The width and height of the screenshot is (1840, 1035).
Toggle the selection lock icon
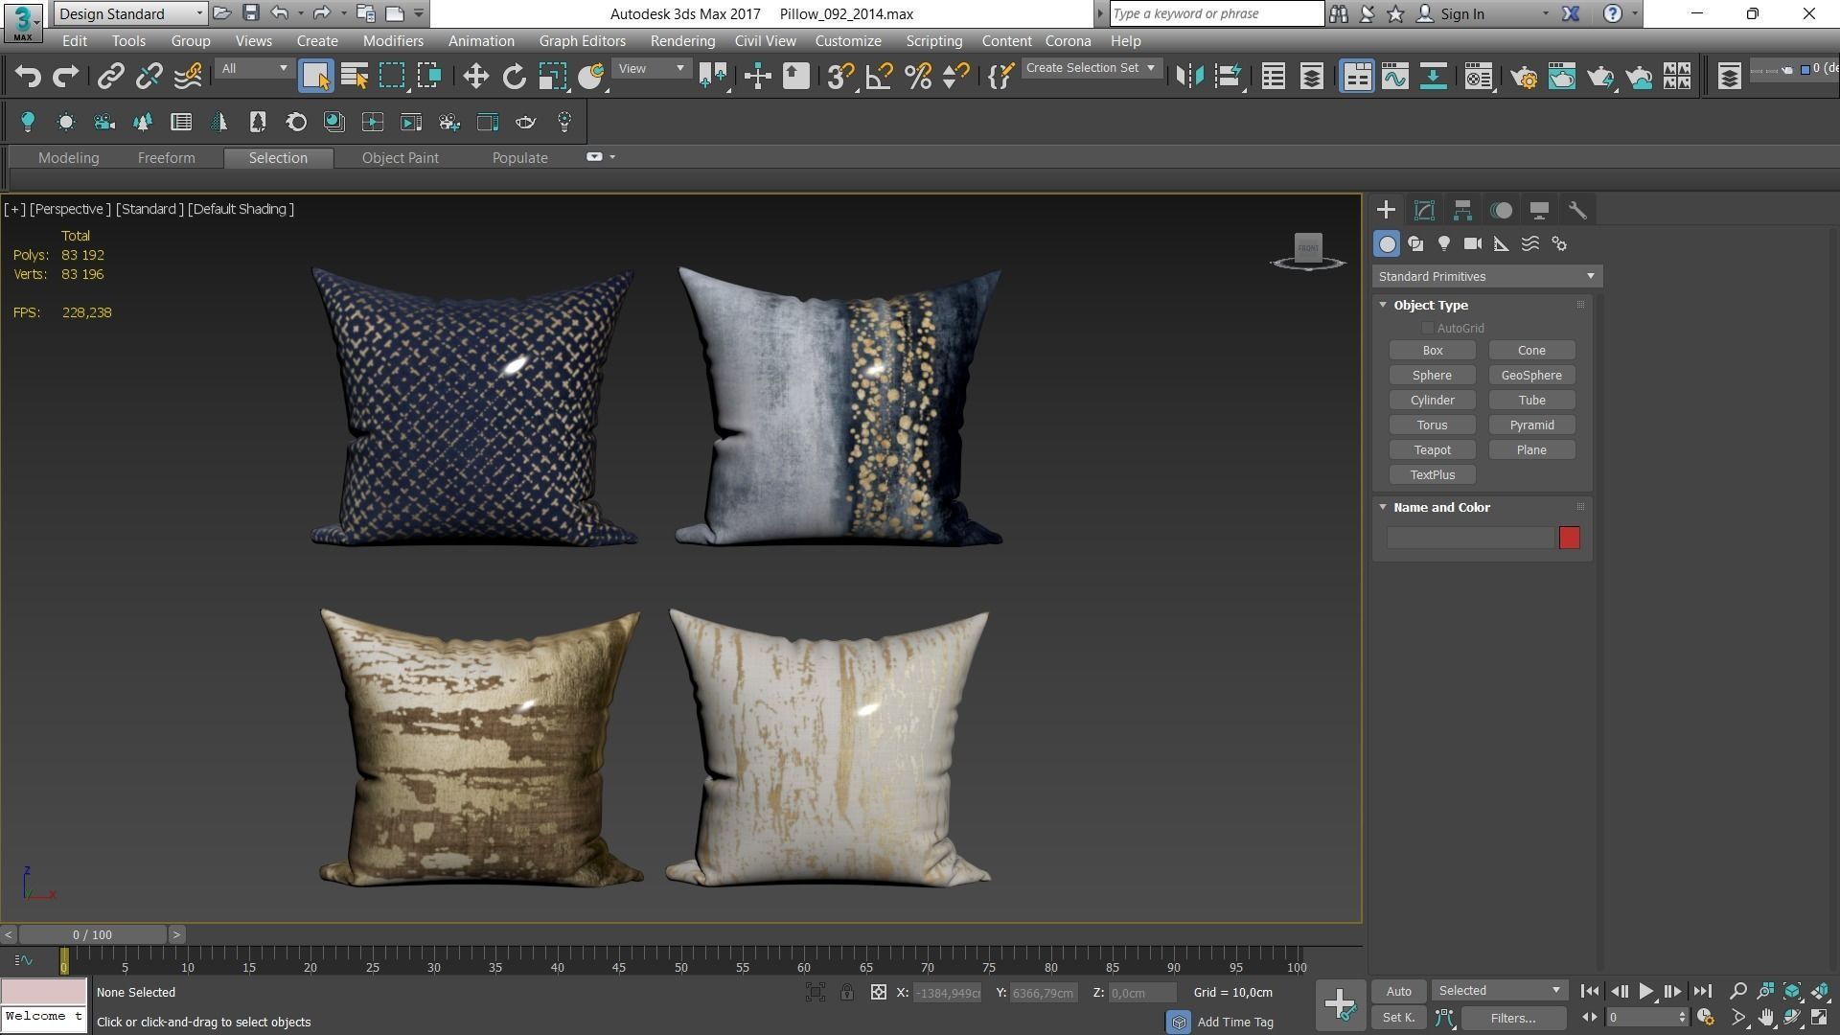pyautogui.click(x=847, y=993)
